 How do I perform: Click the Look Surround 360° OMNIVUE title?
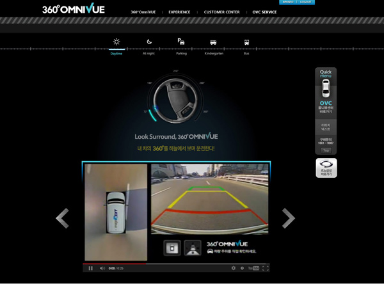176,136
